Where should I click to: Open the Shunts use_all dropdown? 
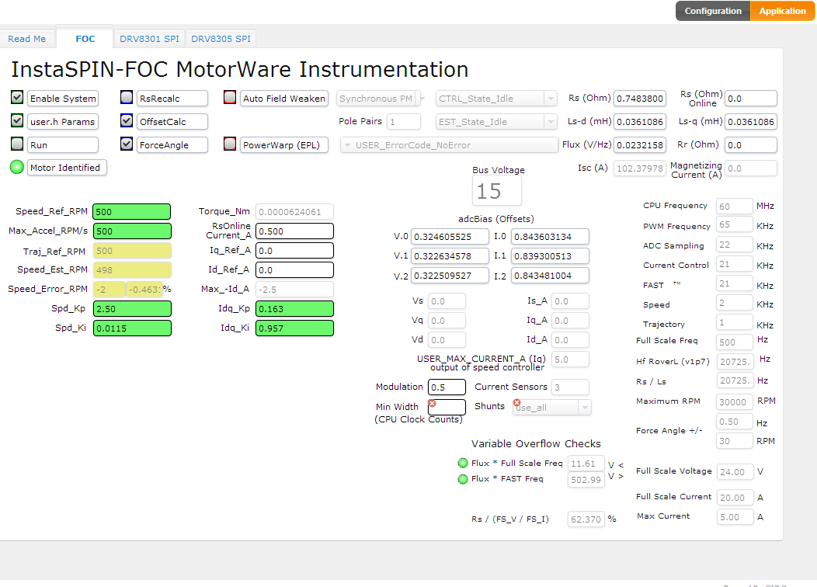551,408
